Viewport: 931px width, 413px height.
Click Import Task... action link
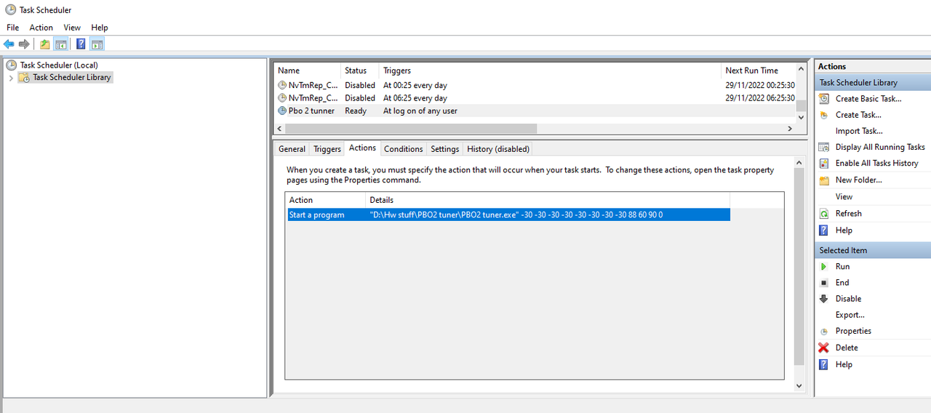pyautogui.click(x=859, y=131)
